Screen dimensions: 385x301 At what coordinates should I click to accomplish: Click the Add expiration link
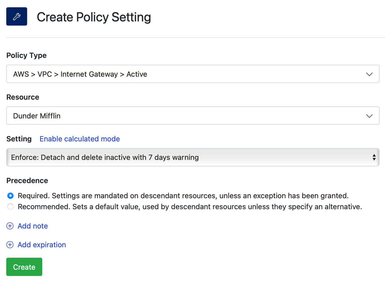42,245
